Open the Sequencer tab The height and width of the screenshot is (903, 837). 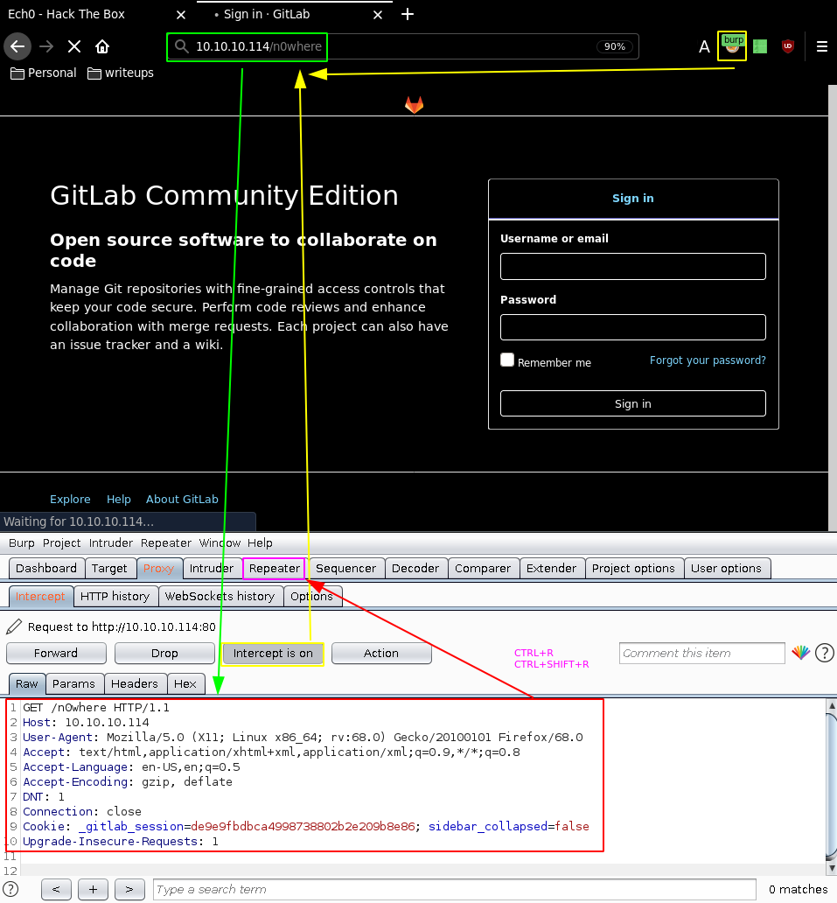(x=345, y=569)
